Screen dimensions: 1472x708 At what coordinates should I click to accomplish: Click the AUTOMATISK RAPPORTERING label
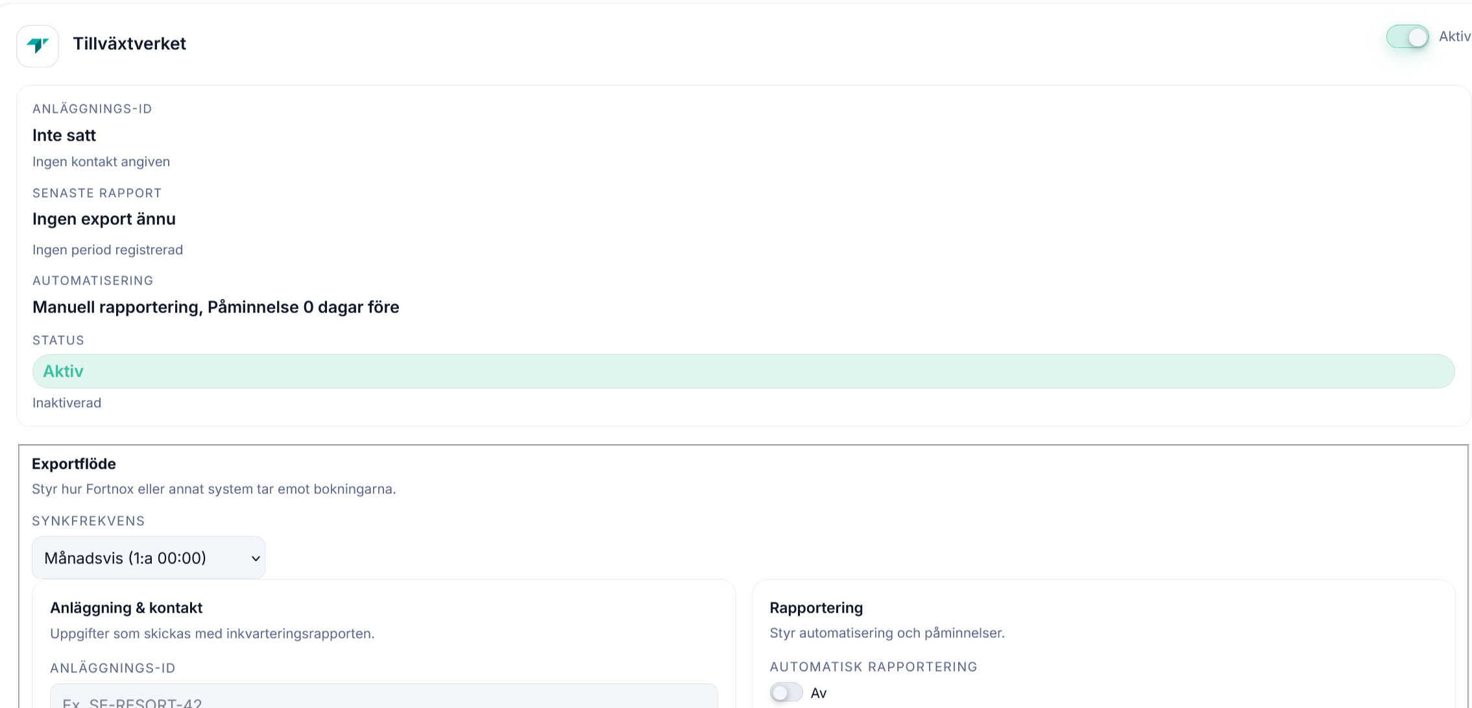[873, 667]
